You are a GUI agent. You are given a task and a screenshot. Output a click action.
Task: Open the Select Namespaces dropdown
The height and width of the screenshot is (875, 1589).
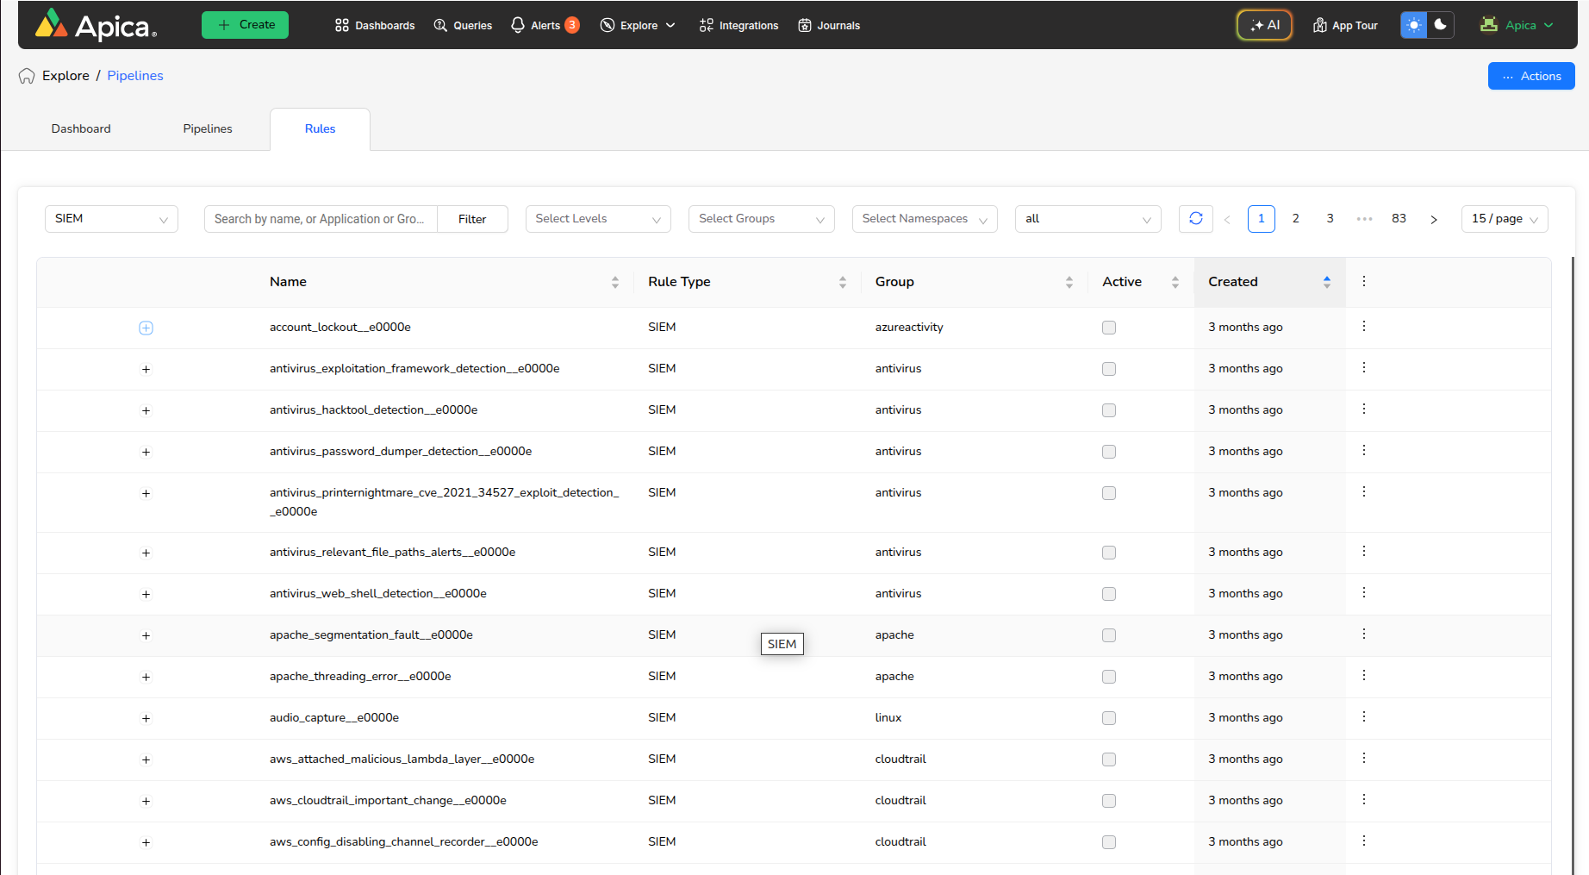click(924, 219)
